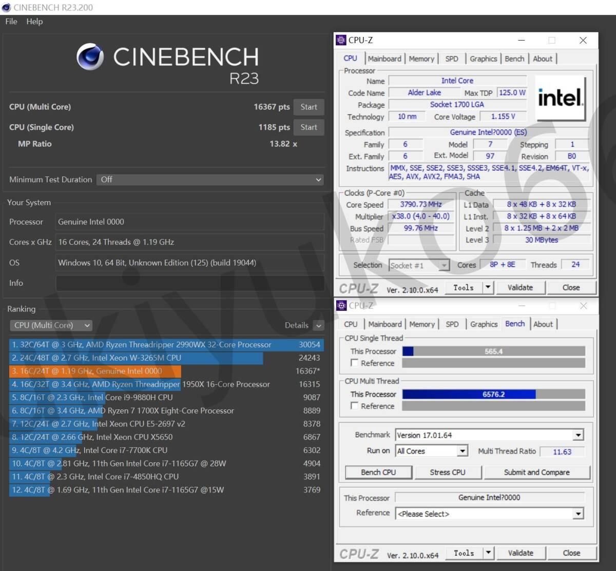Click the CPU Multi Thread score bar
The image size is (616, 571).
(493, 395)
